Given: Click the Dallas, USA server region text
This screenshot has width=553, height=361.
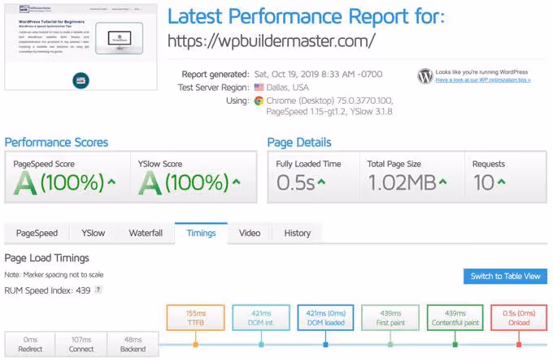Looking at the screenshot, I should [x=287, y=88].
